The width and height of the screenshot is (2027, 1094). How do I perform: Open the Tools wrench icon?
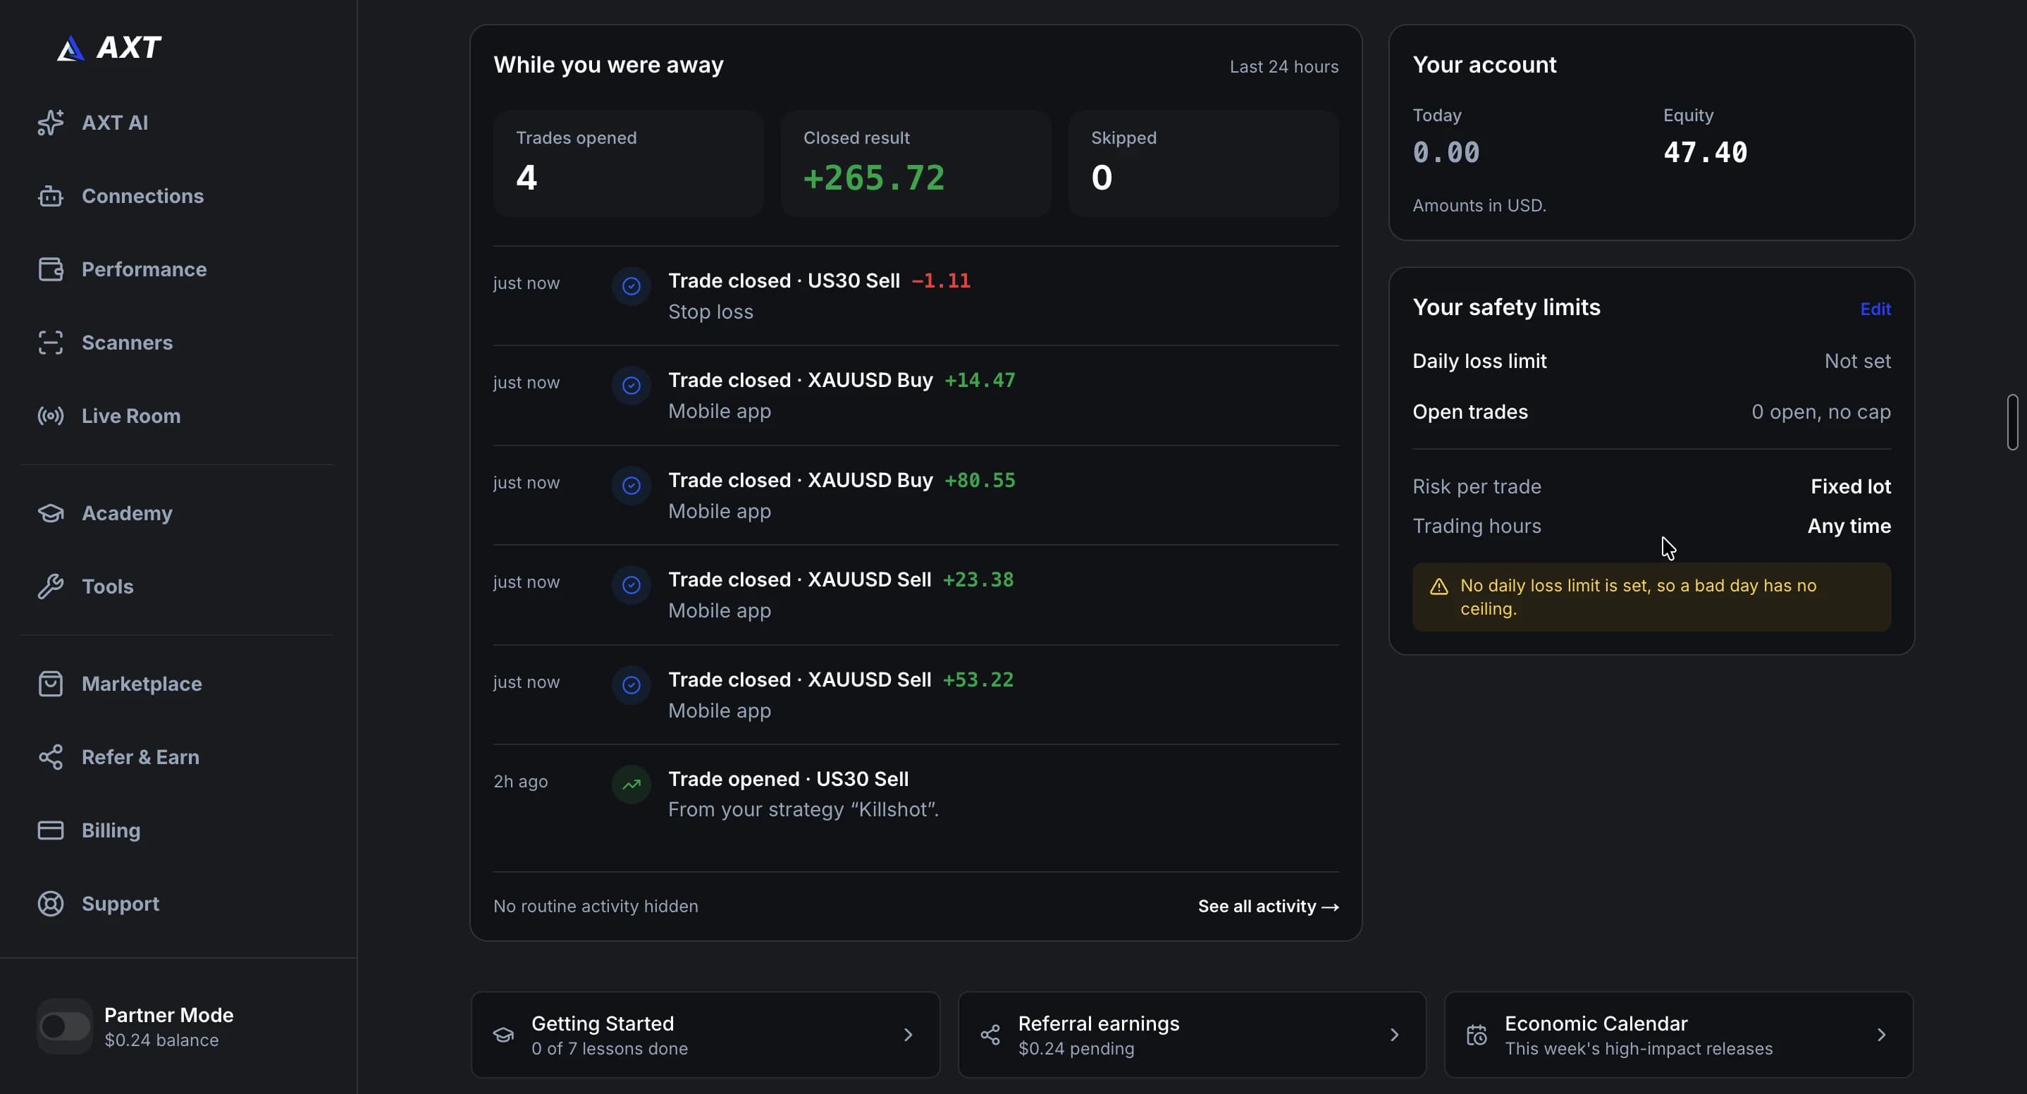[x=51, y=586]
